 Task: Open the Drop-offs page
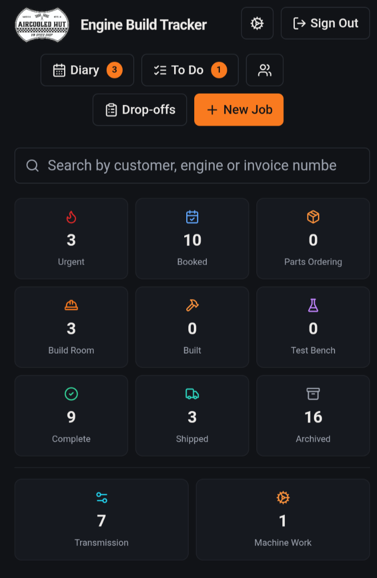tap(140, 110)
